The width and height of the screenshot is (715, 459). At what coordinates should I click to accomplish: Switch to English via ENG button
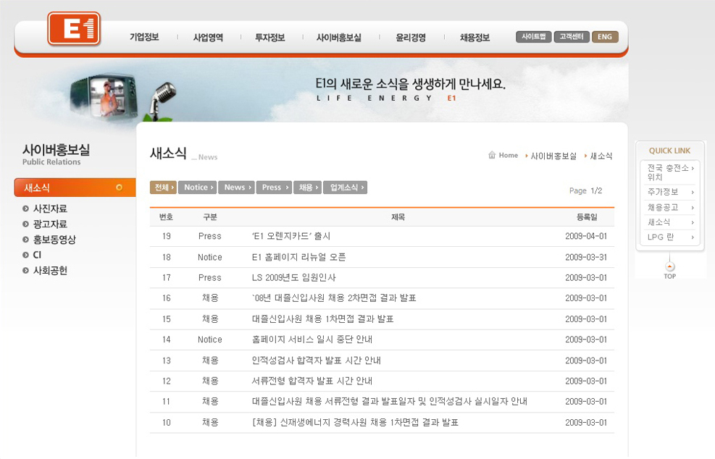(x=605, y=37)
